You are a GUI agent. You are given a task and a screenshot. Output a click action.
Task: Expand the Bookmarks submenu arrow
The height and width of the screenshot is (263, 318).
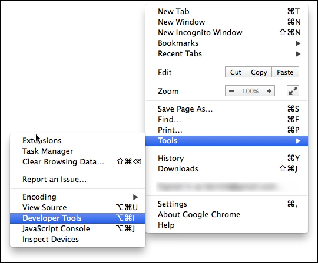298,43
